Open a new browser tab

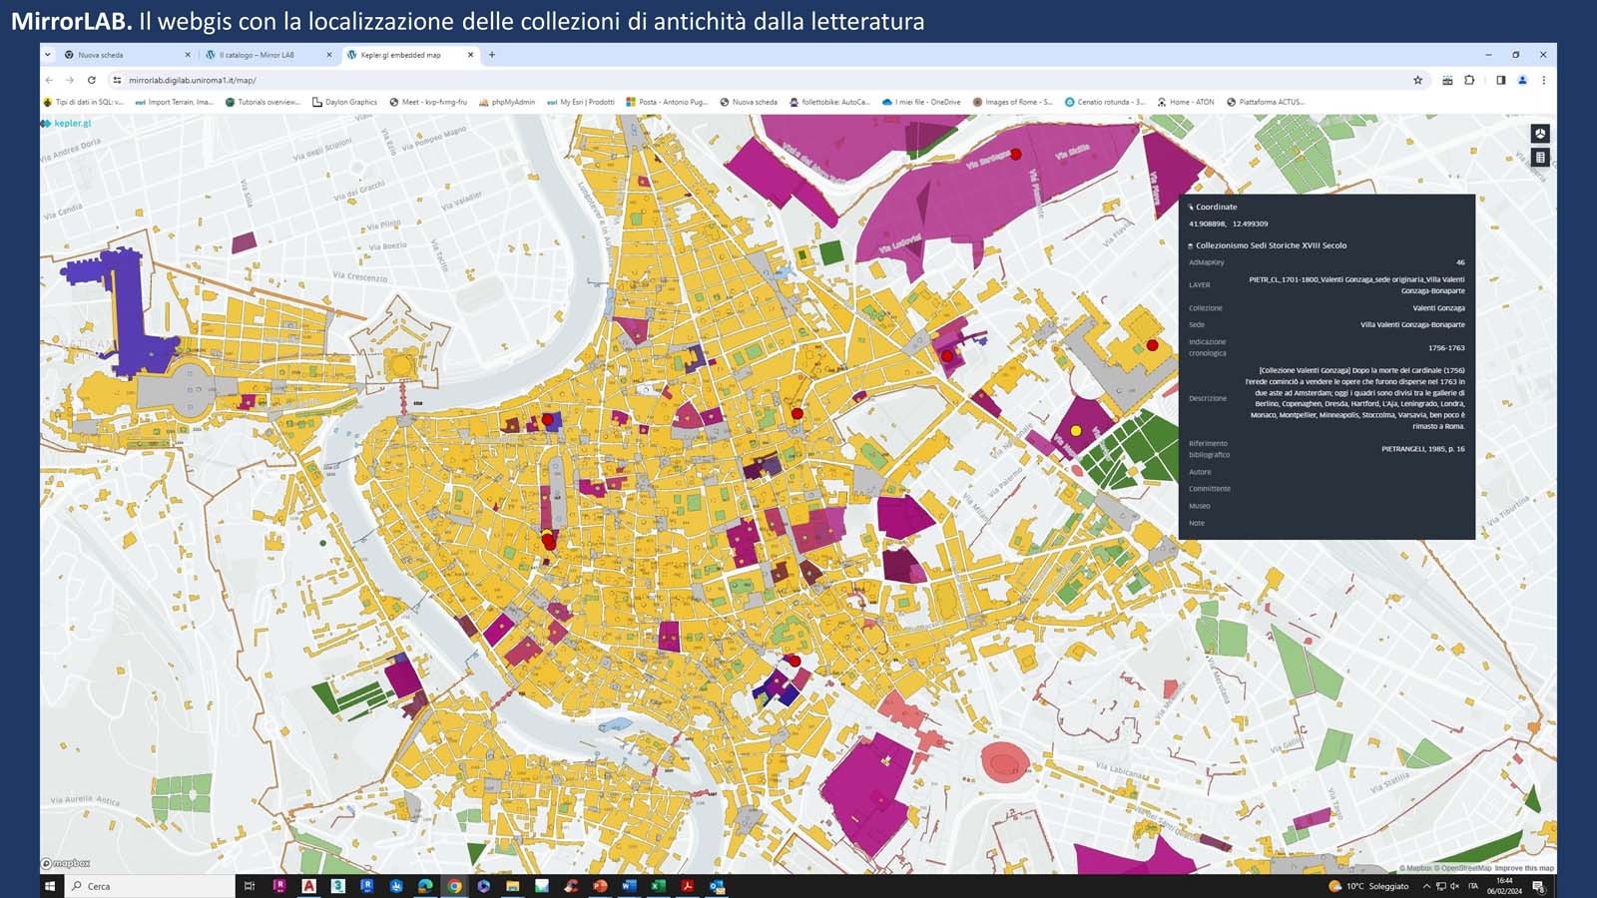coord(492,55)
